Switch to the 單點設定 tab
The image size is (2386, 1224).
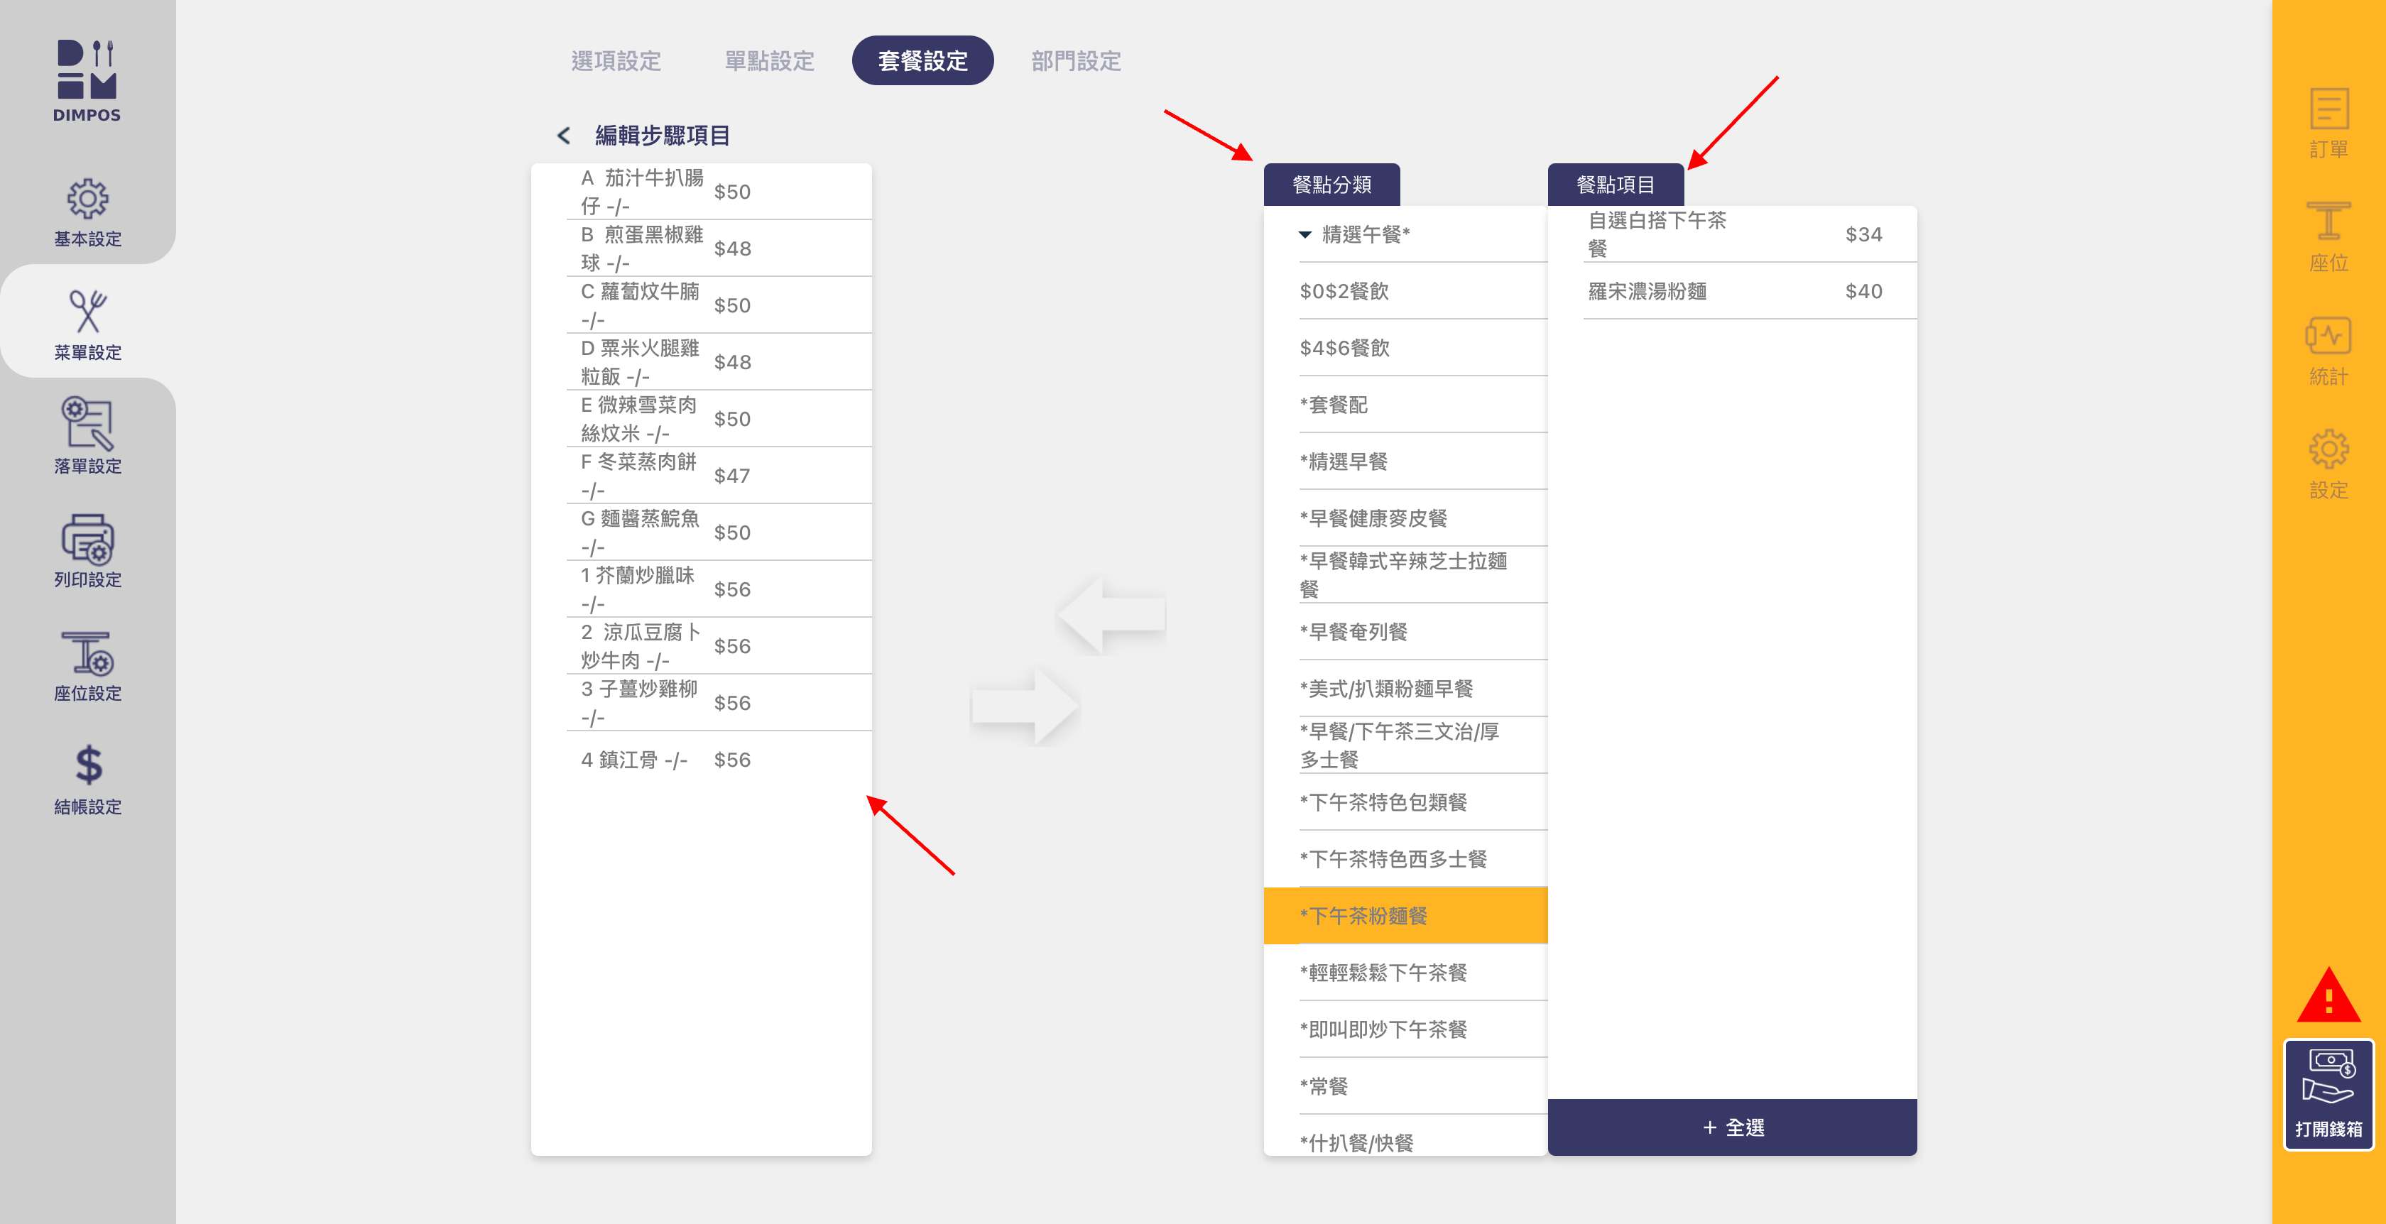(769, 61)
